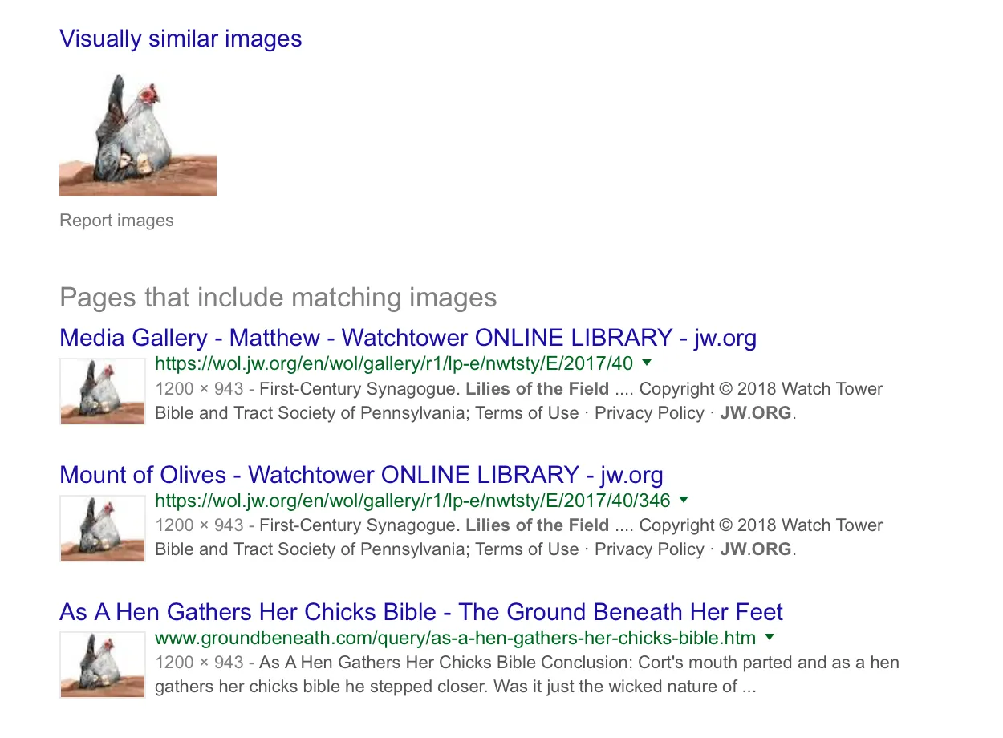
Task: Click the Cort's mouth parted snippet text
Action: 527,675
